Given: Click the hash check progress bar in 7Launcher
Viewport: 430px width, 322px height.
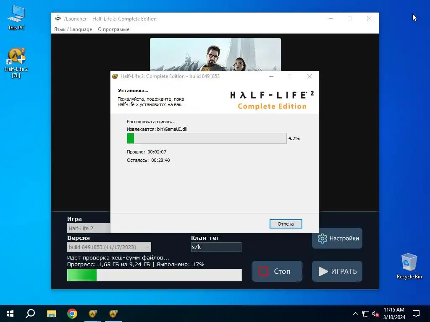Looking at the screenshot, I should [155, 275].
